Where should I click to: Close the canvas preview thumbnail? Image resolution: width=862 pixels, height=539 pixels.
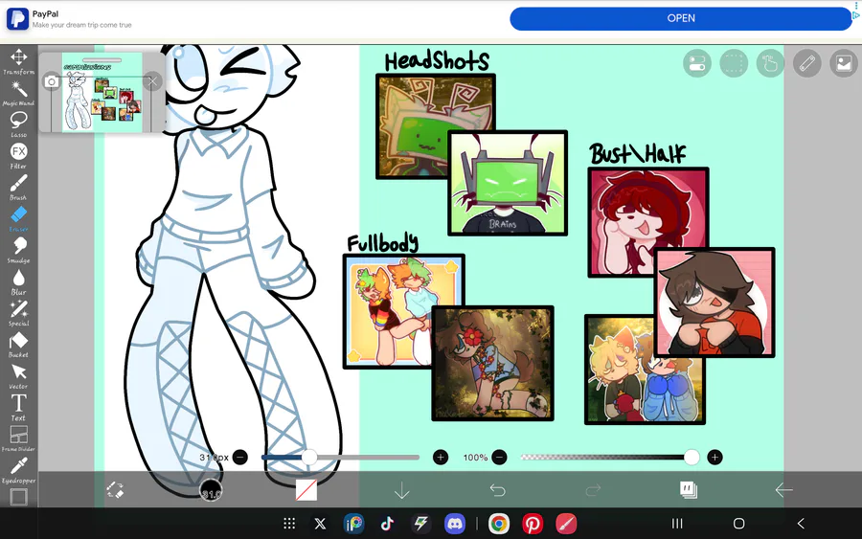coord(152,82)
